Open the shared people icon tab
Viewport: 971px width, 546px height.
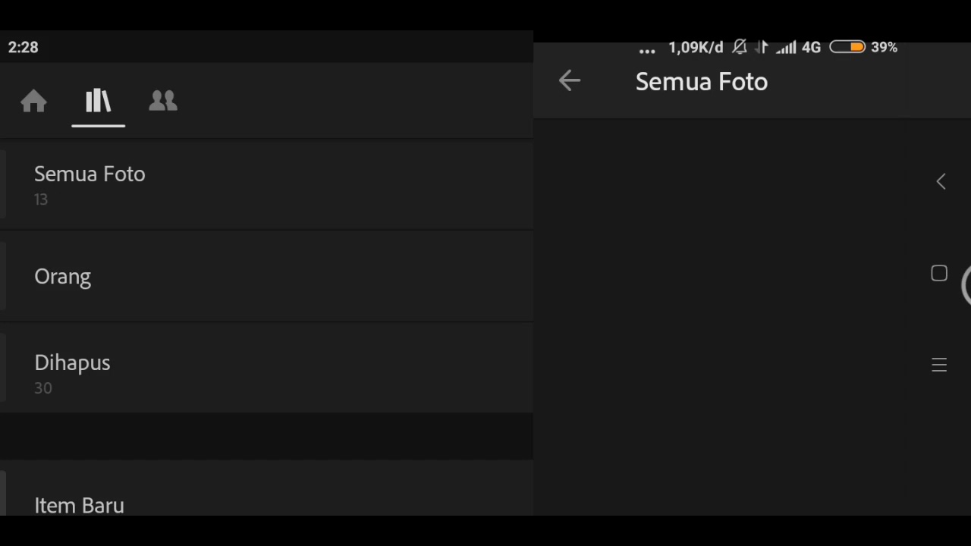click(x=163, y=101)
